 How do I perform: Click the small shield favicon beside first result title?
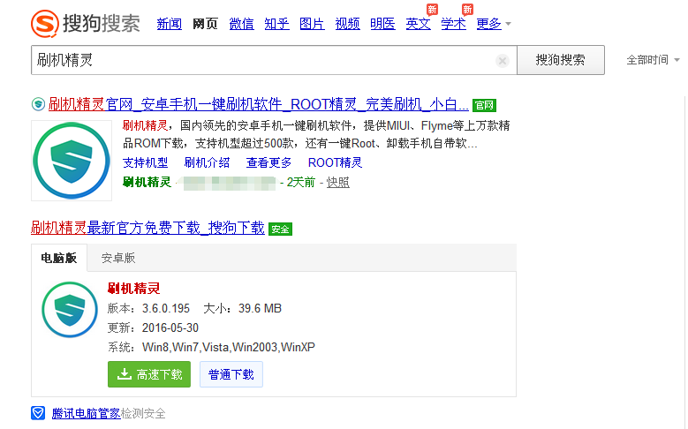38,104
